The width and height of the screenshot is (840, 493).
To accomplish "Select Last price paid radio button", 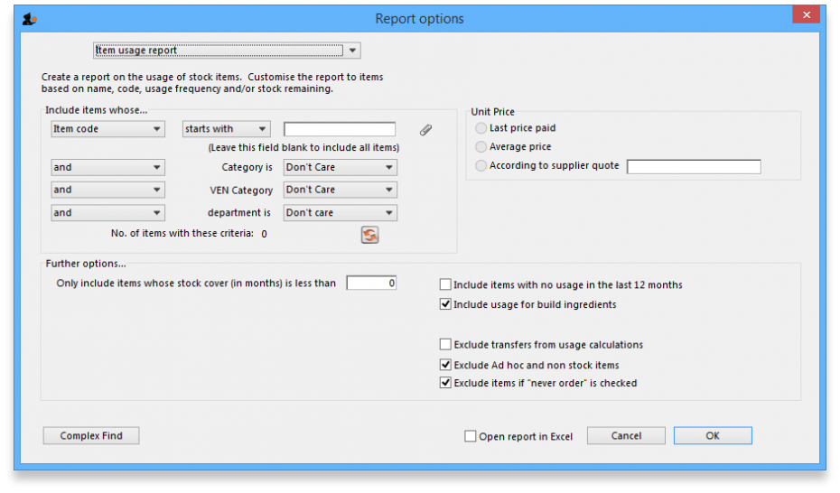I will coord(481,128).
